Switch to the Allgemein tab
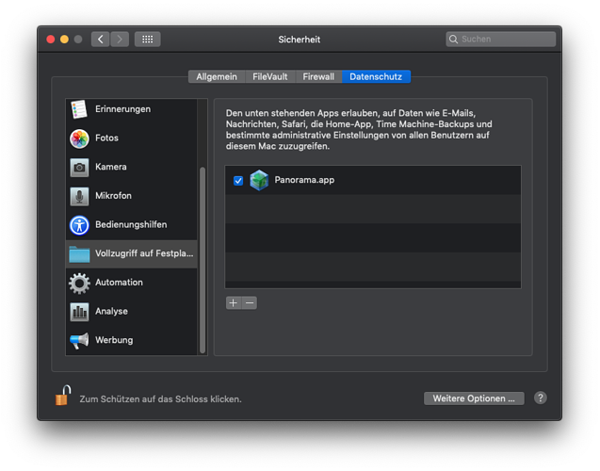 (x=217, y=76)
